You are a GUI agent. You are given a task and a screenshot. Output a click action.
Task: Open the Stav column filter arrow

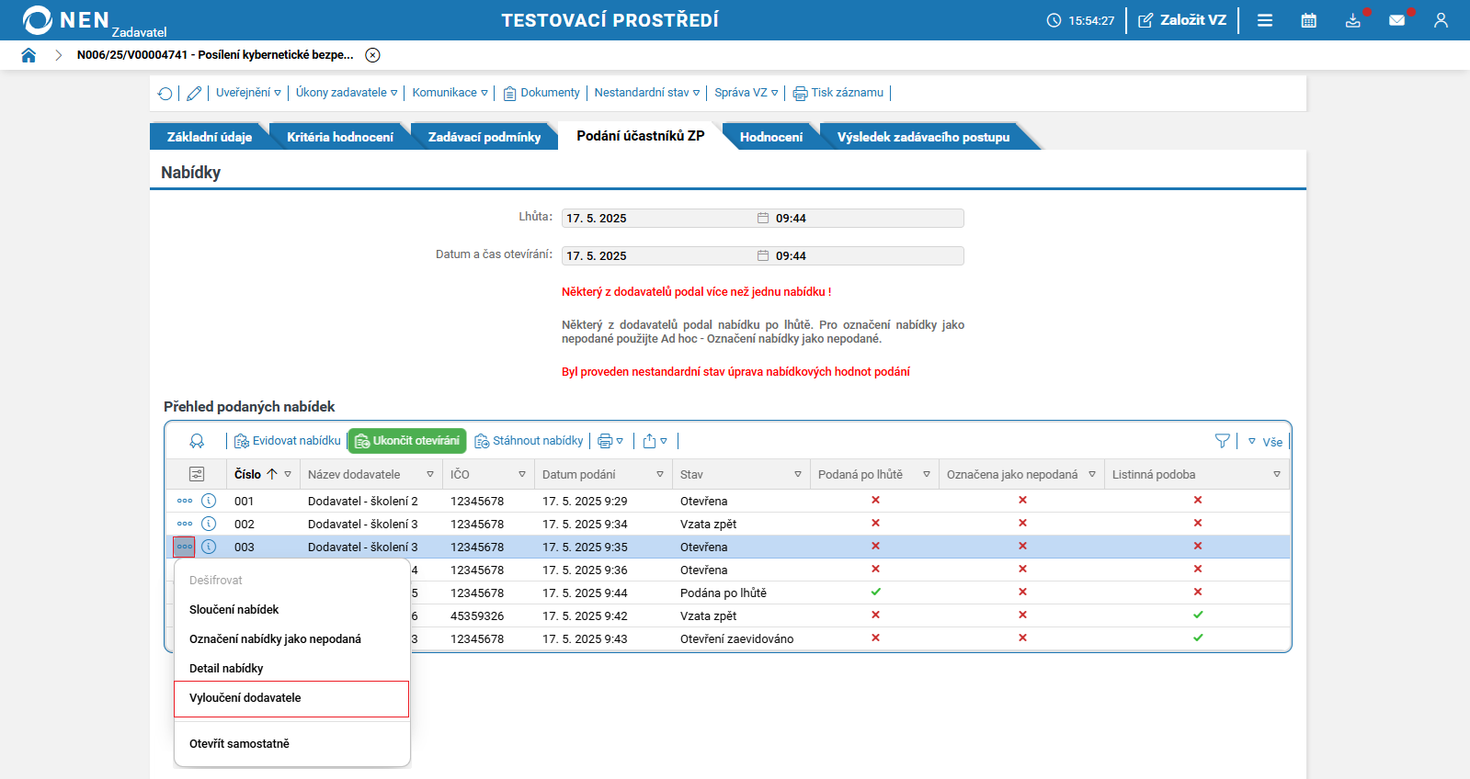click(797, 475)
